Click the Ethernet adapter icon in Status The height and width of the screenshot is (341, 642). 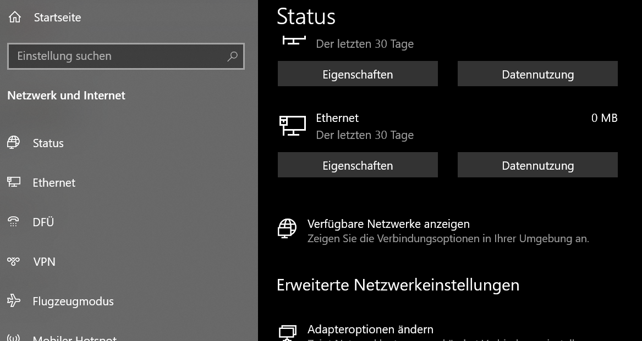coord(292,126)
